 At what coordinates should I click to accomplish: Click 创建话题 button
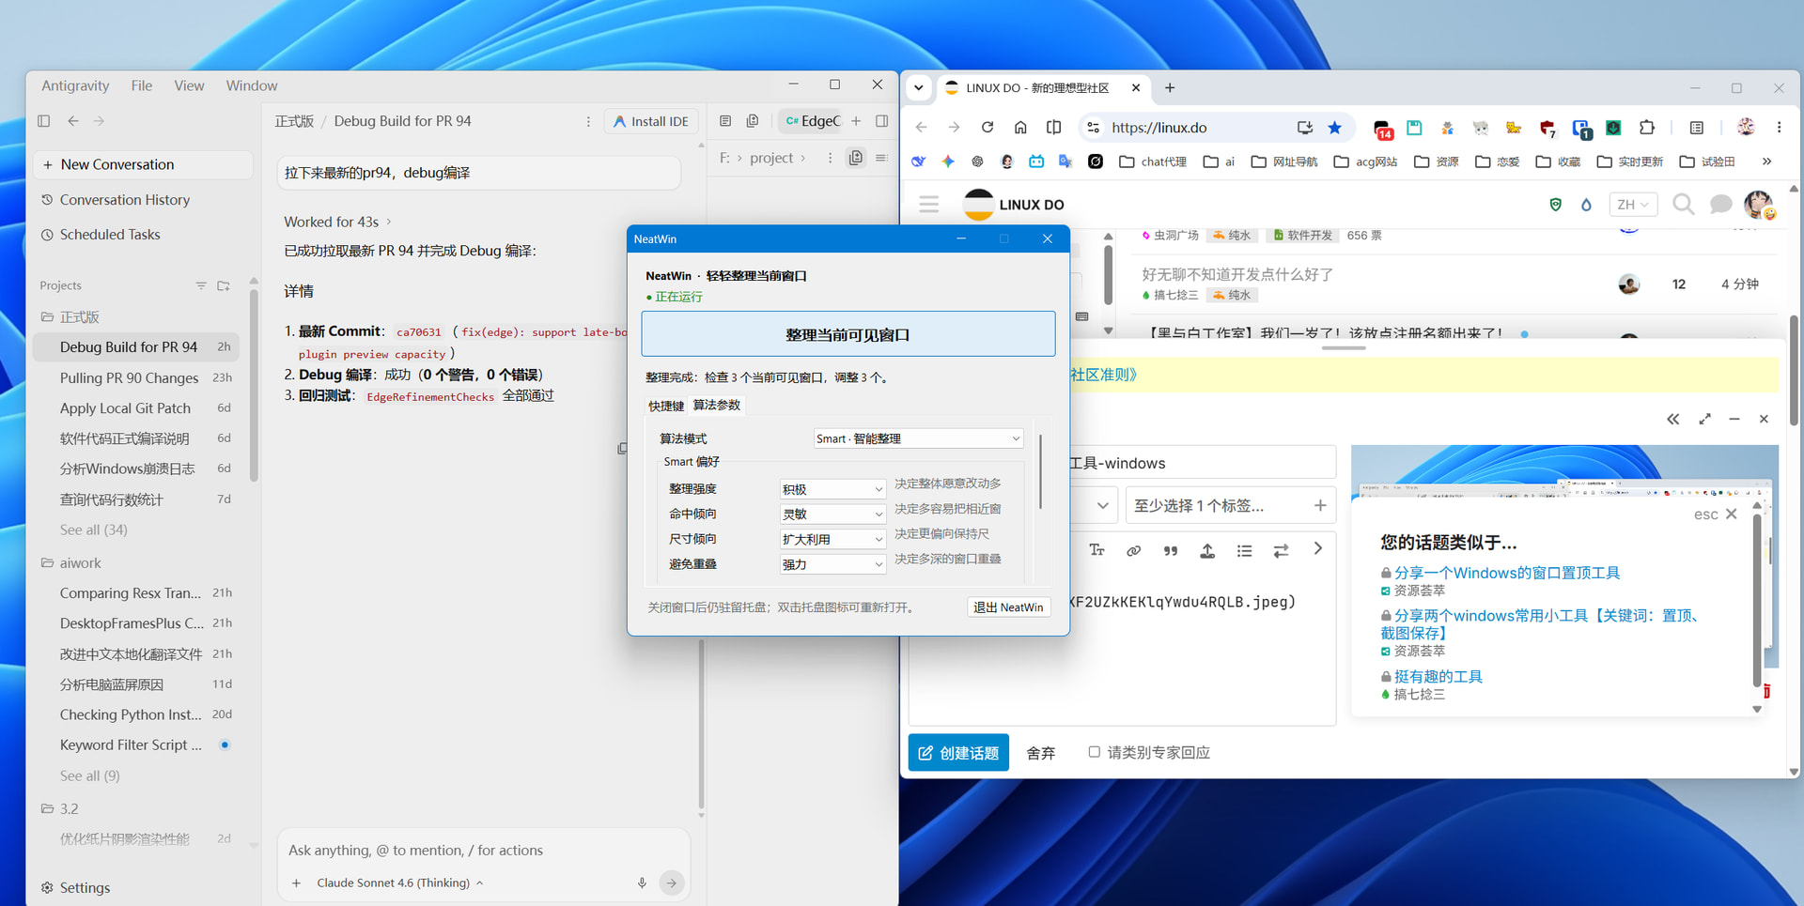958,752
